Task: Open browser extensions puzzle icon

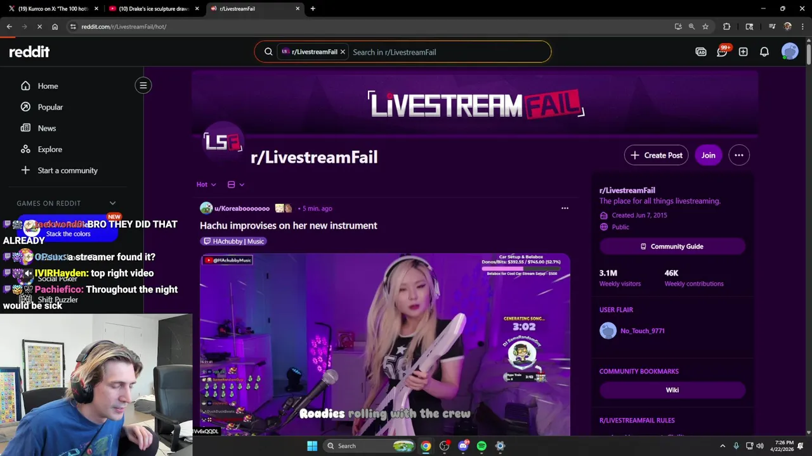Action: 726,27
